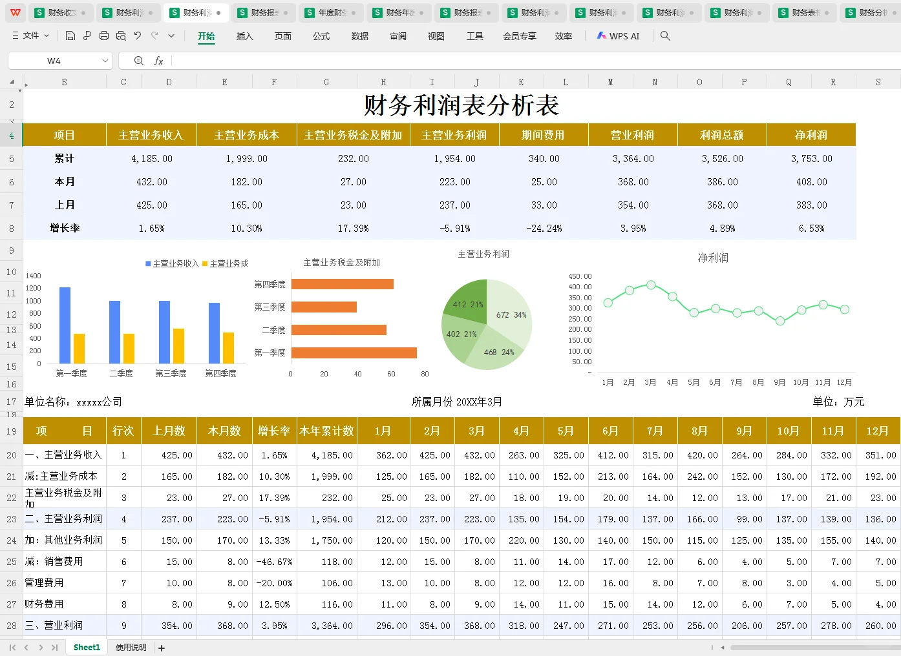Open Print Preview from the quick toolbar
Screen dimensions: 901x656
coord(121,36)
